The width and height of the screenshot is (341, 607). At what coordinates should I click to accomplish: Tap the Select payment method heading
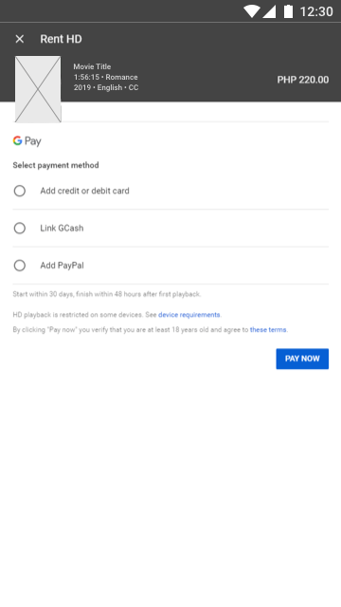point(56,165)
